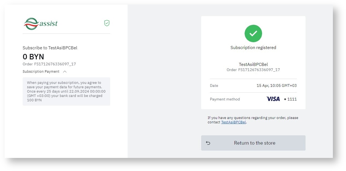The image size is (346, 171).
Task: Click the Subscribe to TestAsiBPCBel heading
Action: 50,48
